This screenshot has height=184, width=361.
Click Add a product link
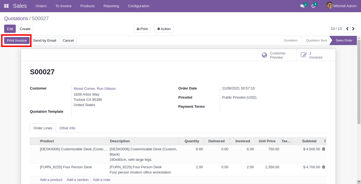[51, 180]
